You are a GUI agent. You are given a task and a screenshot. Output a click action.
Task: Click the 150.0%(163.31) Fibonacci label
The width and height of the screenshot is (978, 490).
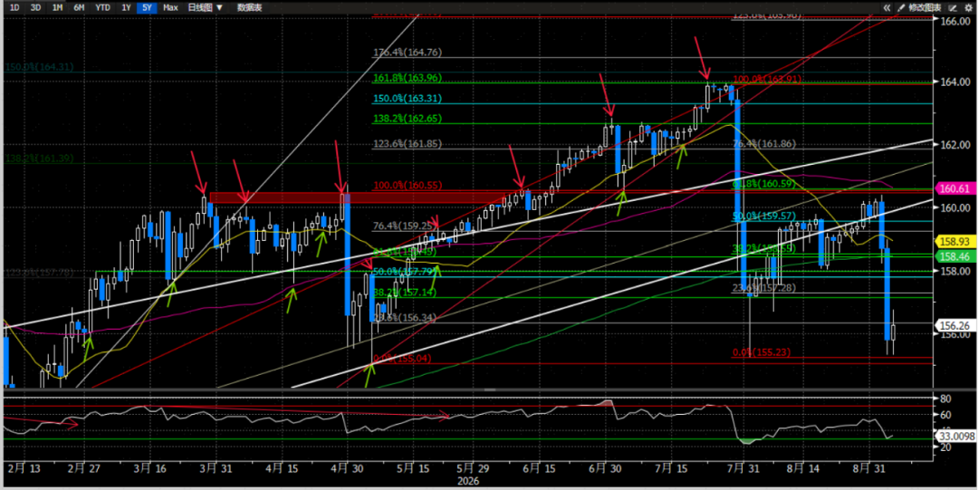point(407,99)
